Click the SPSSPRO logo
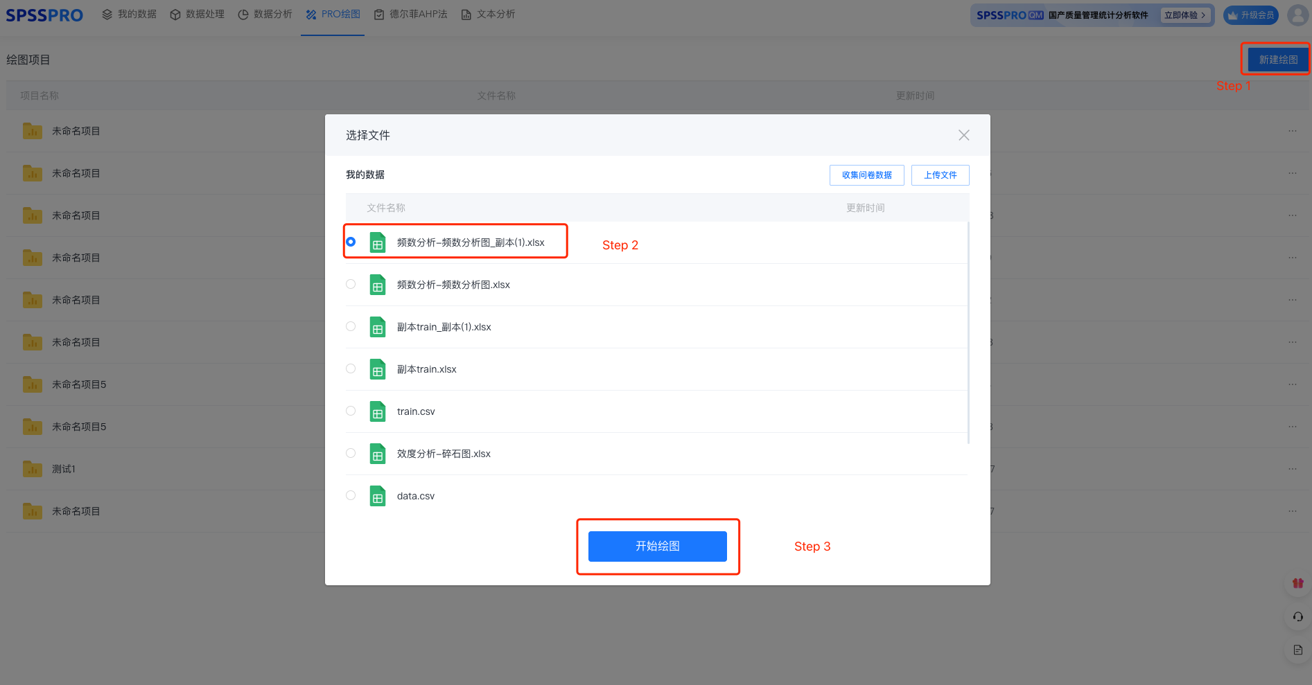This screenshot has height=685, width=1312. (44, 15)
